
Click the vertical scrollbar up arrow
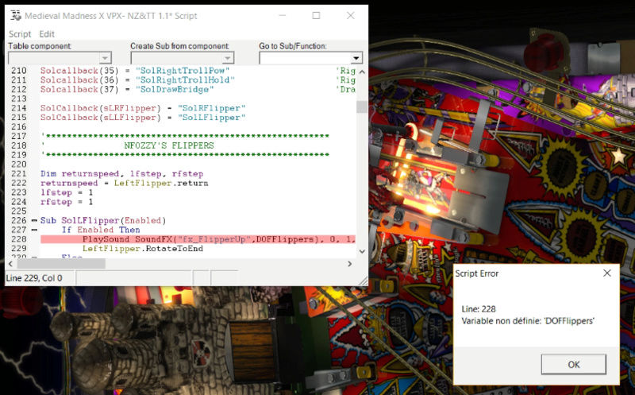coord(362,72)
